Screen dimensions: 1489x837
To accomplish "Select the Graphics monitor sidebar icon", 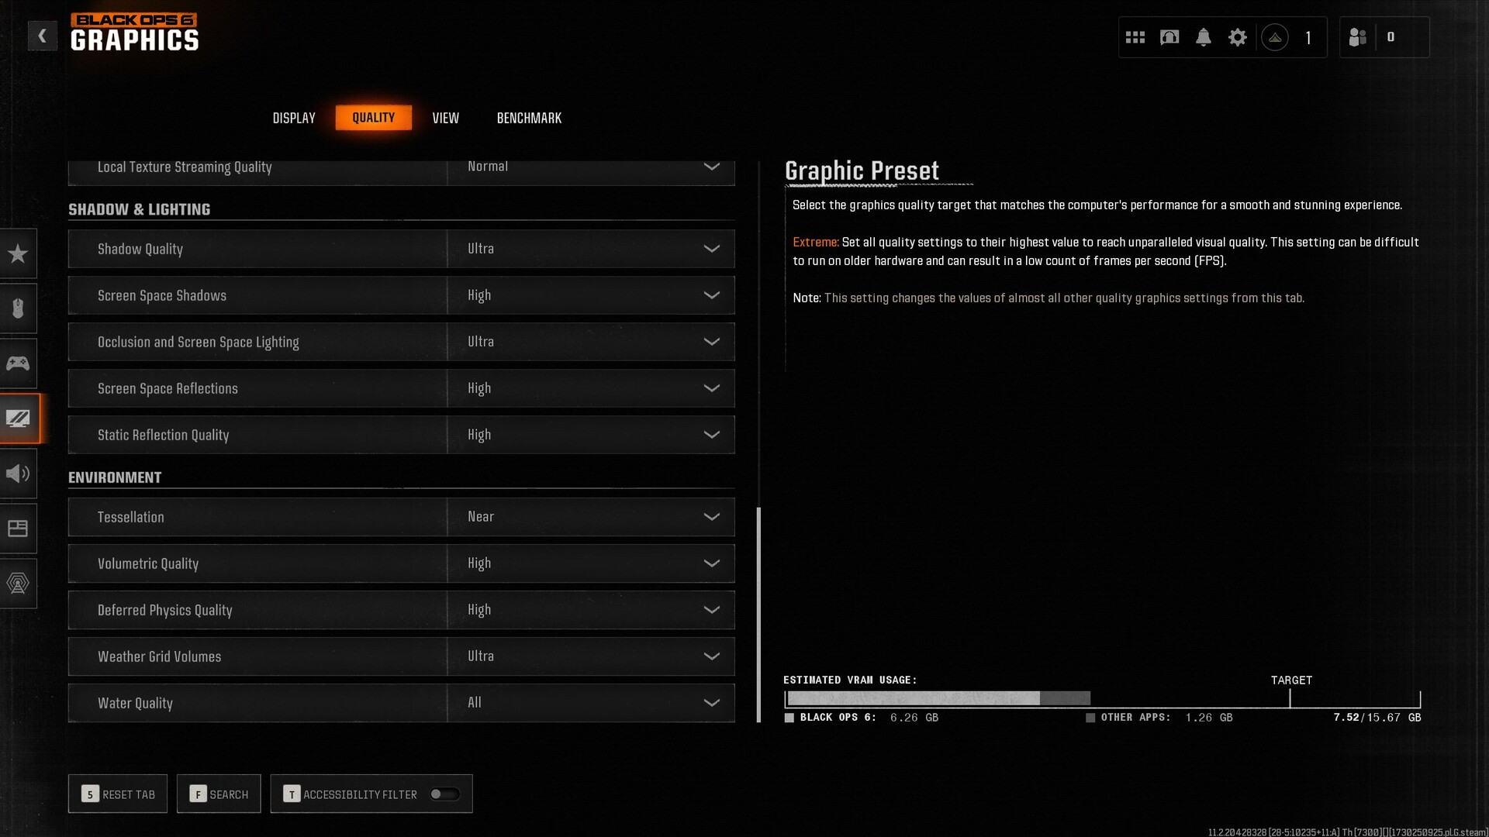I will click(19, 418).
